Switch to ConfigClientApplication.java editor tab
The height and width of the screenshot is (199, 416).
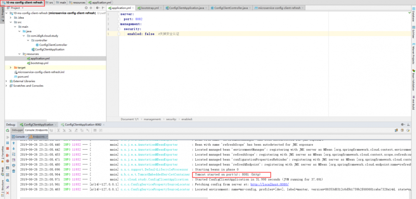(186, 8)
